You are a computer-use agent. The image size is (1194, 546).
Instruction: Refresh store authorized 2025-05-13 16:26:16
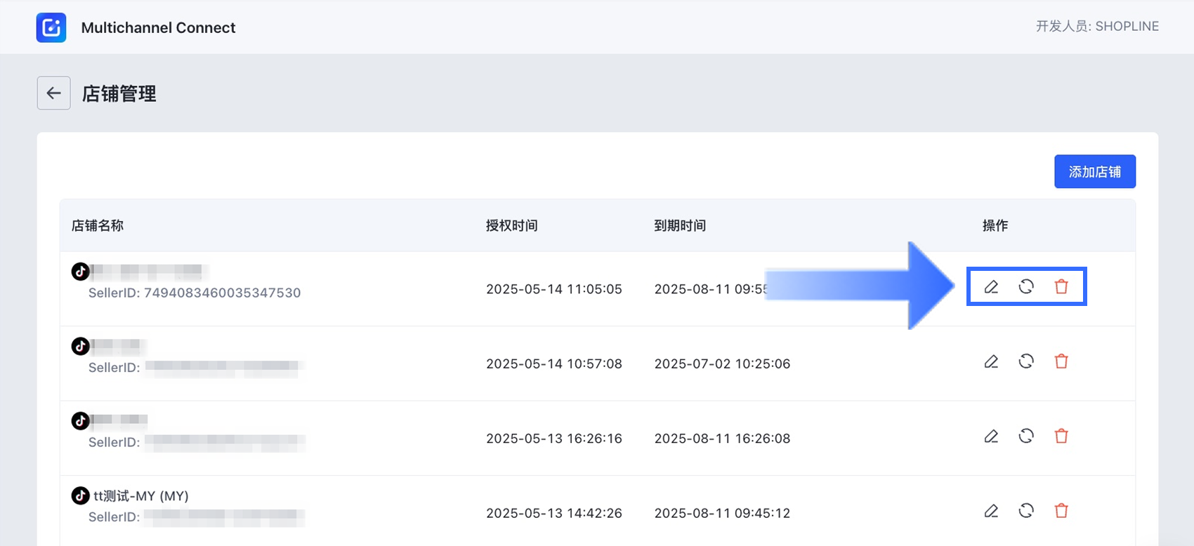click(x=1026, y=436)
